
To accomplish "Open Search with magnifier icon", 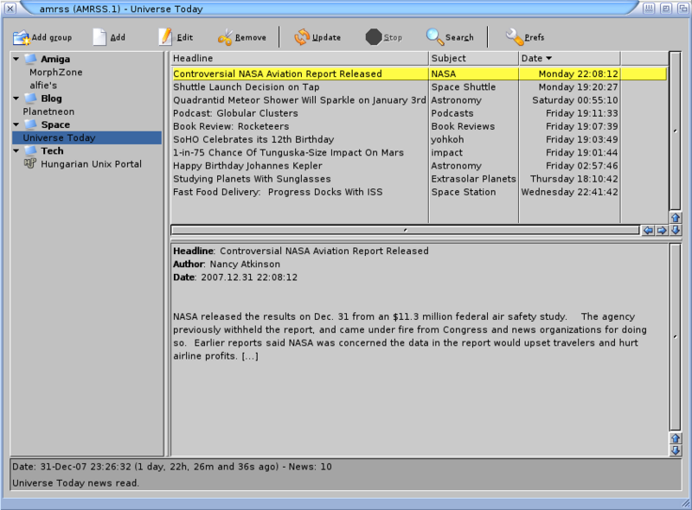I will (434, 37).
